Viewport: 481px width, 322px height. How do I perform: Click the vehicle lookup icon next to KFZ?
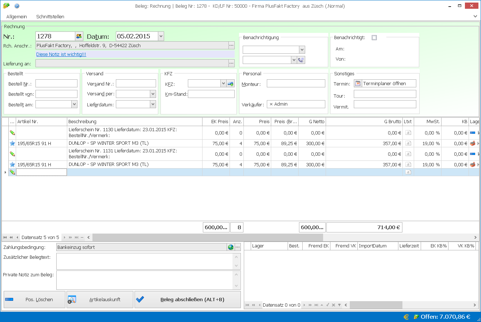(230, 84)
